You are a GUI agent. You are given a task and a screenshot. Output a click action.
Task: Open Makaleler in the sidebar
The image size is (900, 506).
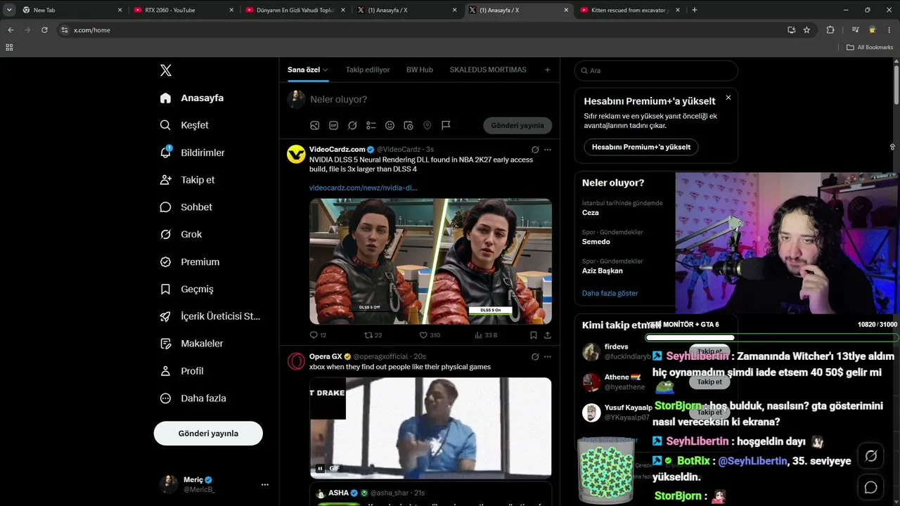pos(192,344)
